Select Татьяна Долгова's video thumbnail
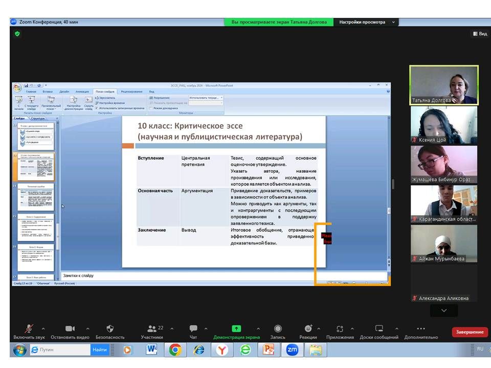The height and width of the screenshot is (368, 491). point(444,85)
